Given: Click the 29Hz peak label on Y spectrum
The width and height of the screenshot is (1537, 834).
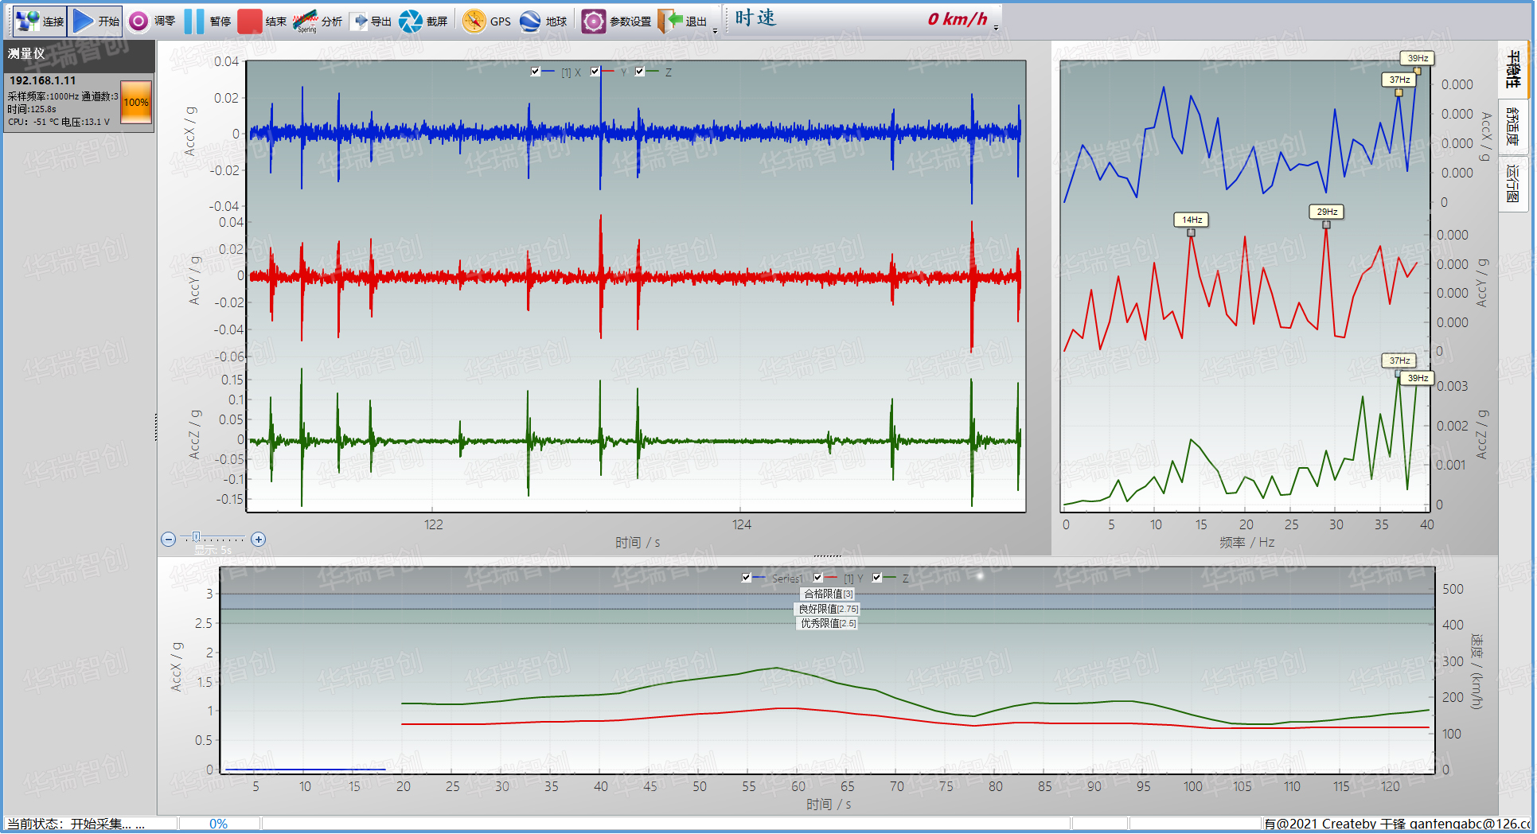Looking at the screenshot, I should (1327, 212).
